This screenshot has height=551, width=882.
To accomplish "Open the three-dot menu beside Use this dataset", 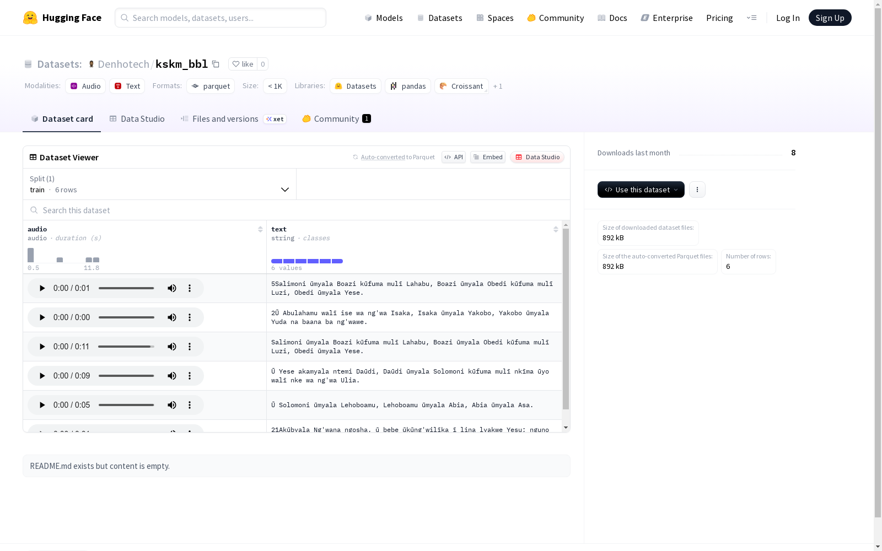I will tap(697, 190).
